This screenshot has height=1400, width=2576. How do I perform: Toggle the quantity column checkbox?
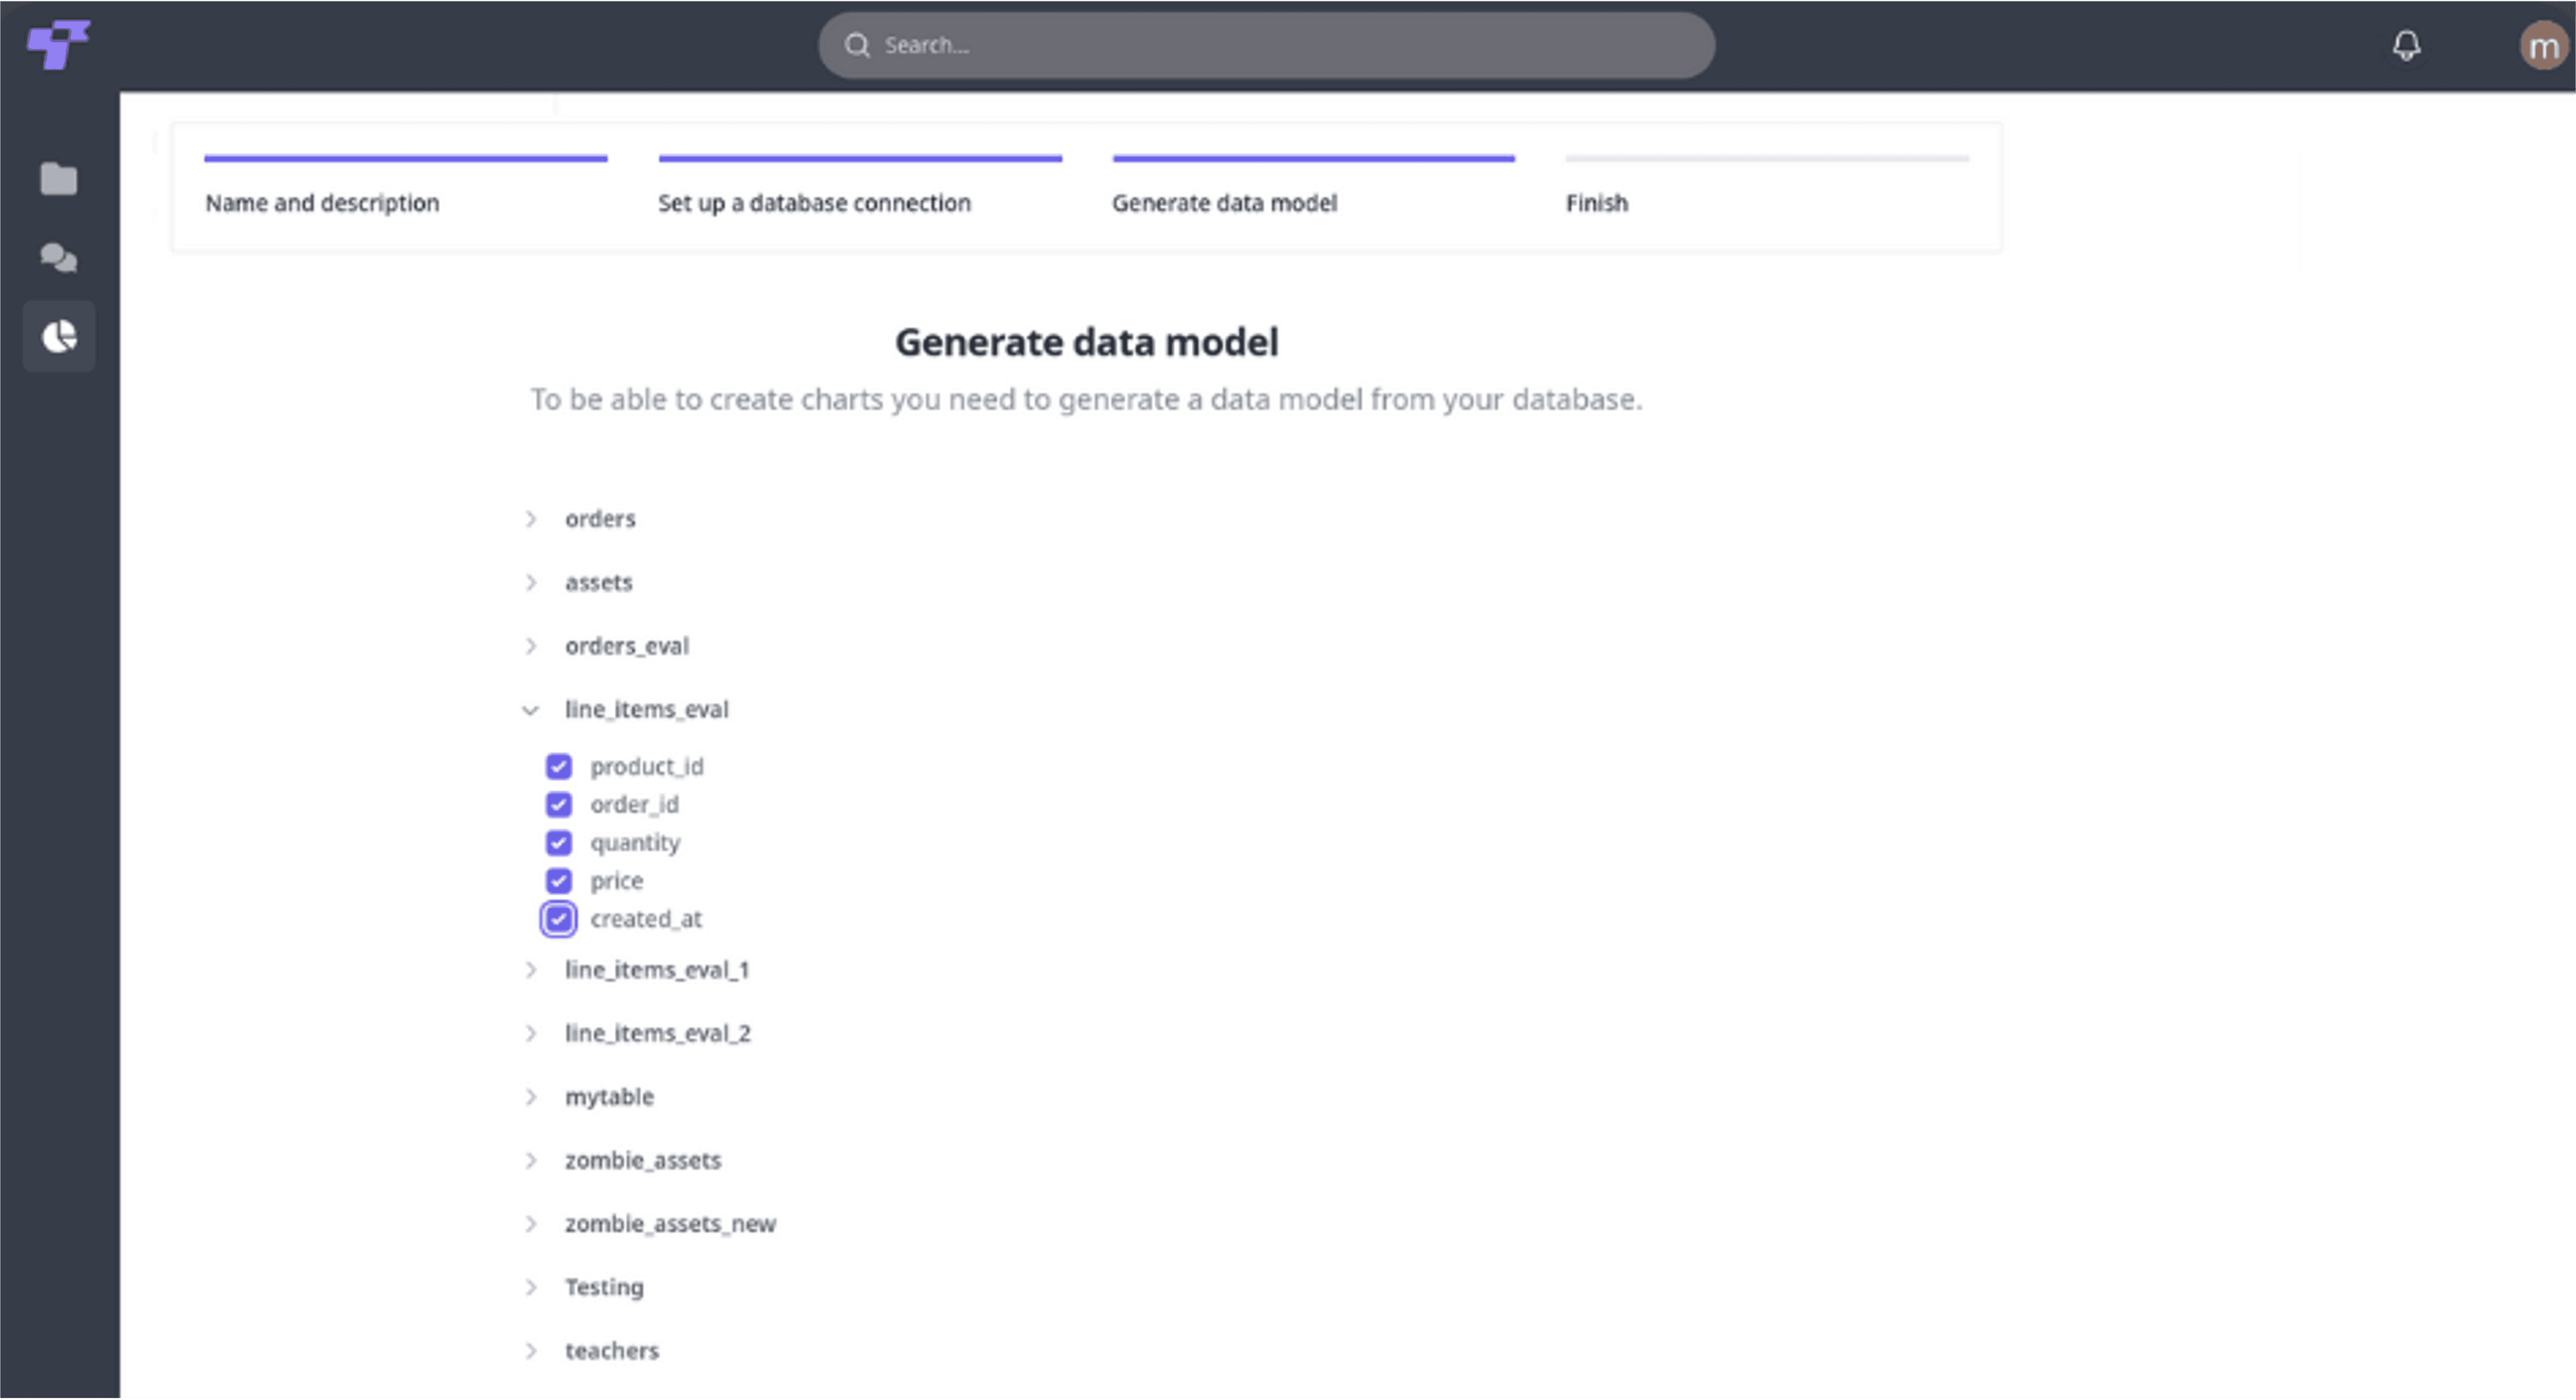pos(559,843)
